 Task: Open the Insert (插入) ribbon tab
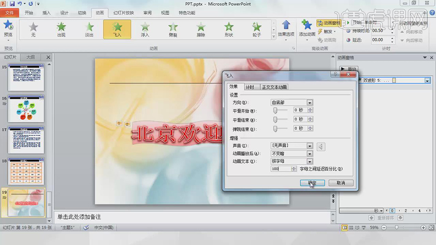46,13
